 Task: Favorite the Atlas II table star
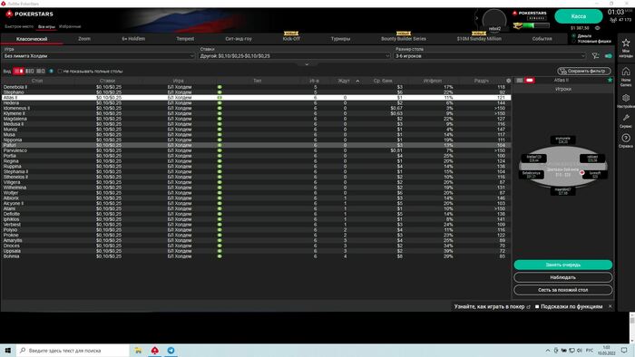click(610, 80)
